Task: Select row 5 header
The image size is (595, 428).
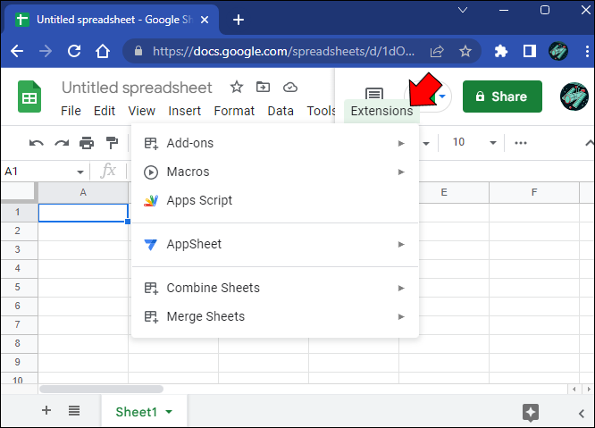Action: 19,287
